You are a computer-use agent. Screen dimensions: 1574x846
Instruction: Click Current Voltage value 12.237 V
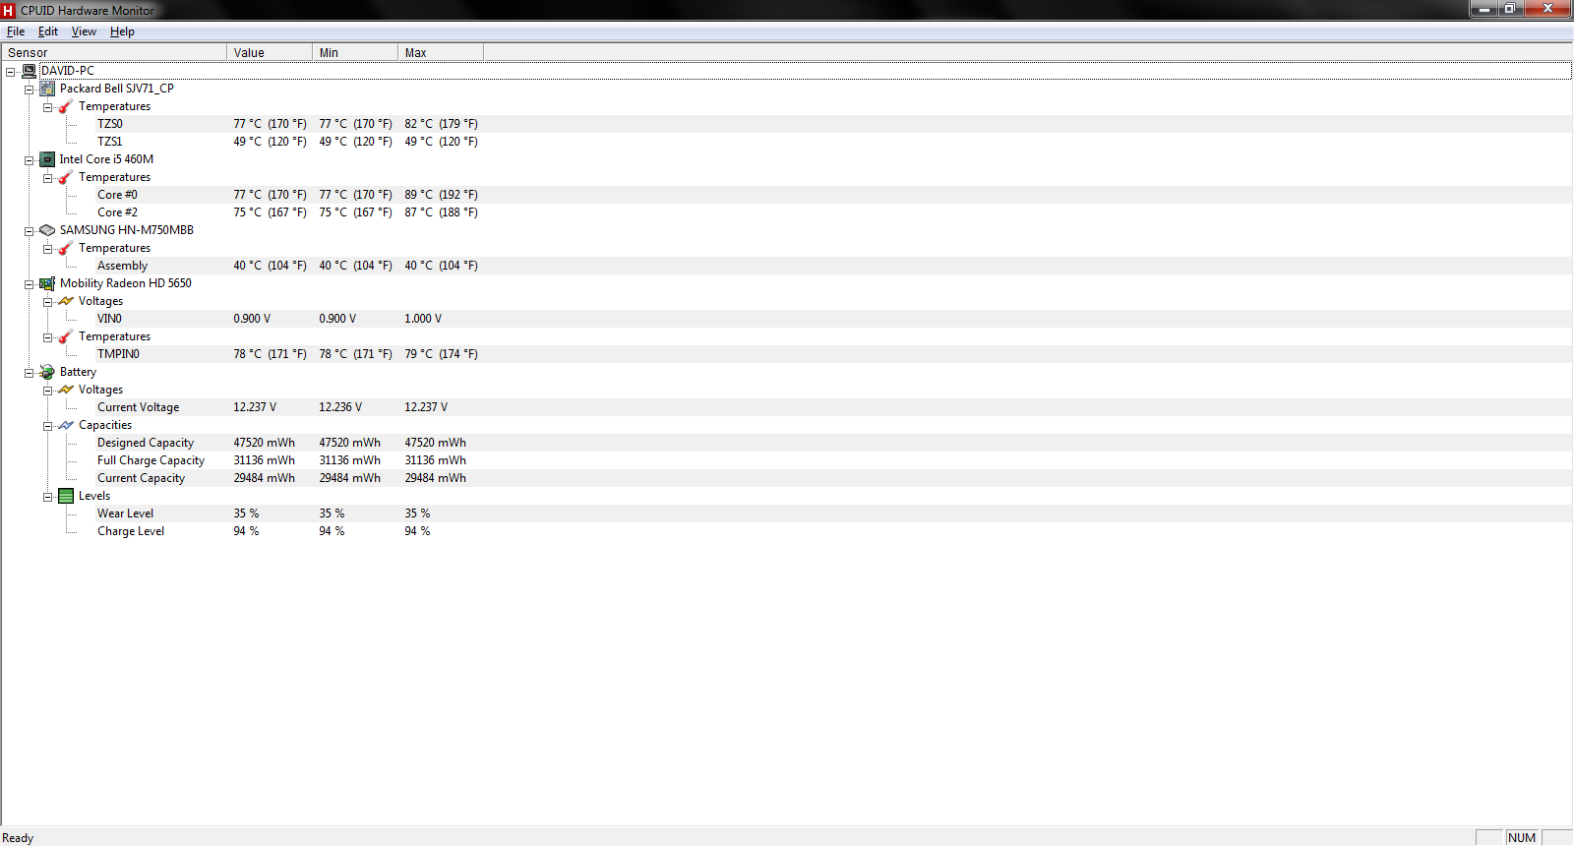click(255, 407)
